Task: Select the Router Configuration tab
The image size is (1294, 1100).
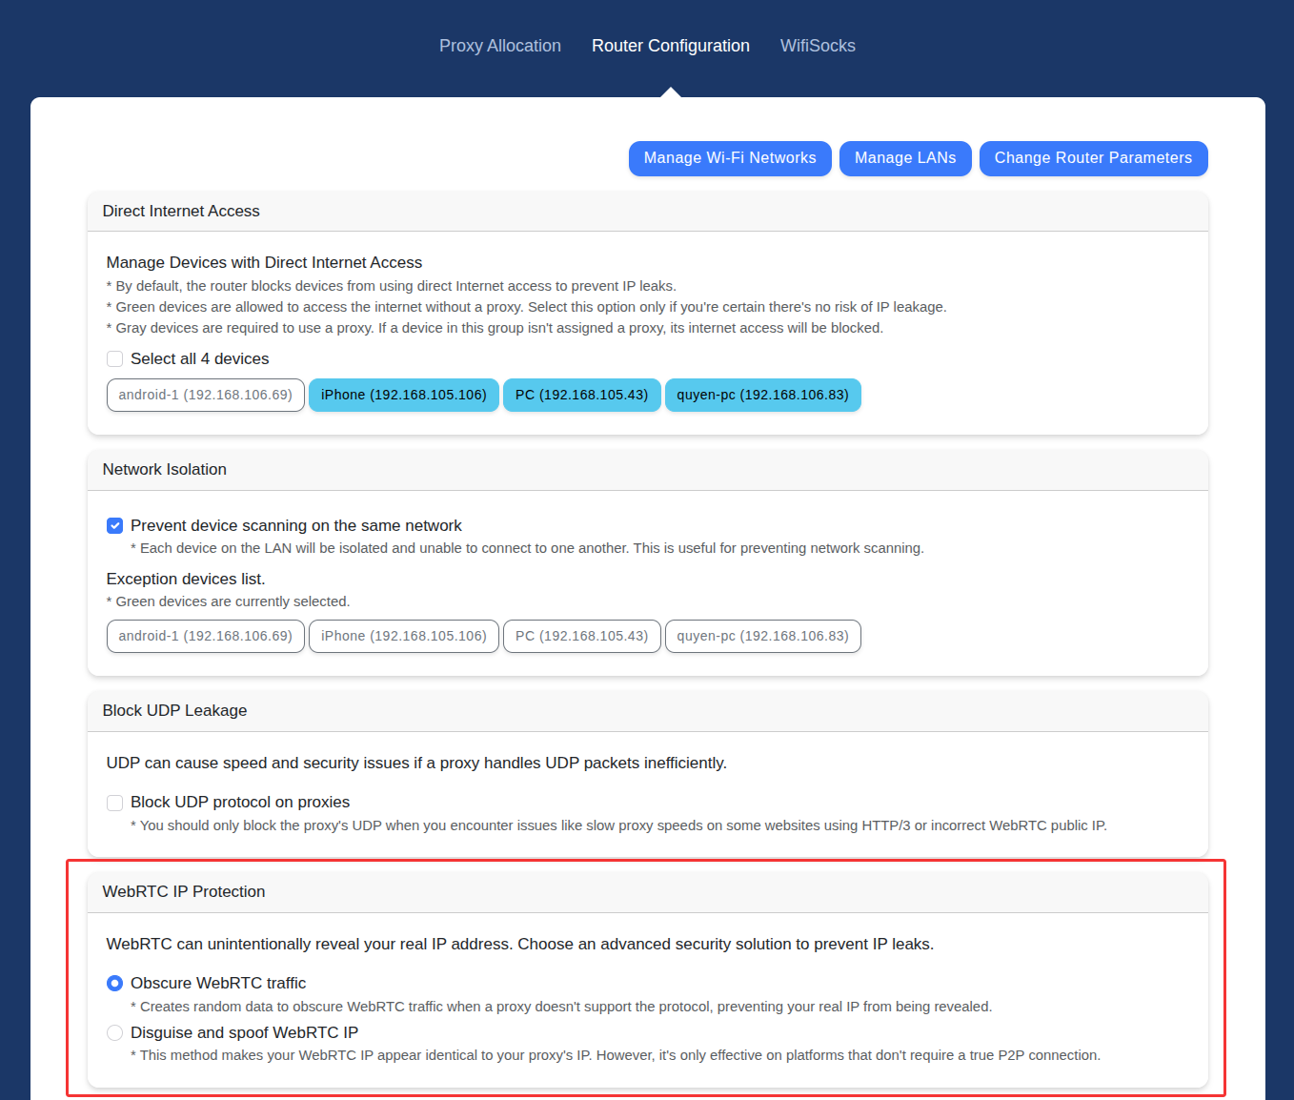Action: click(670, 46)
